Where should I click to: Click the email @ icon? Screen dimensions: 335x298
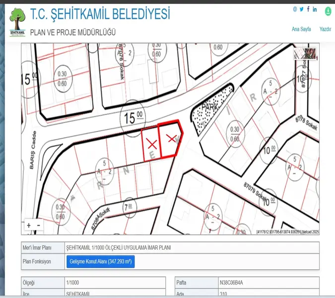coord(295,9)
